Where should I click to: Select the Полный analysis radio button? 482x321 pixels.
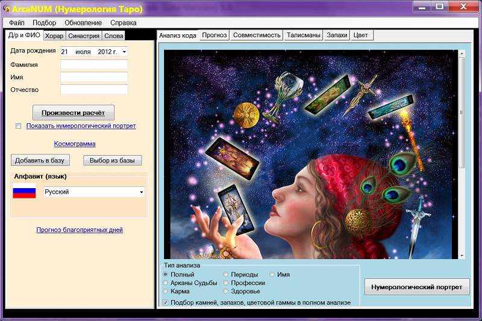click(166, 274)
